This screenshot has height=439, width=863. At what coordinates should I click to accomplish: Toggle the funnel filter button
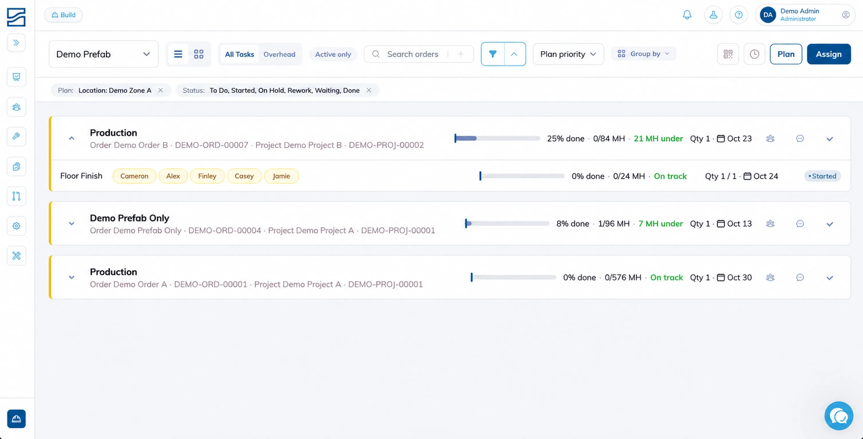(x=493, y=54)
